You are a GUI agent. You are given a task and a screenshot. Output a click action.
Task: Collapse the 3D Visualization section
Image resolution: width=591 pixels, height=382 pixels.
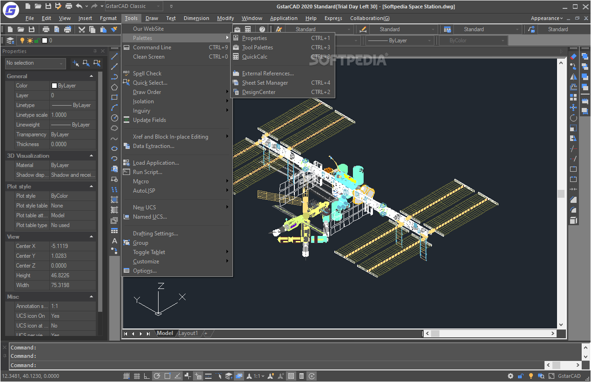[x=92, y=155]
